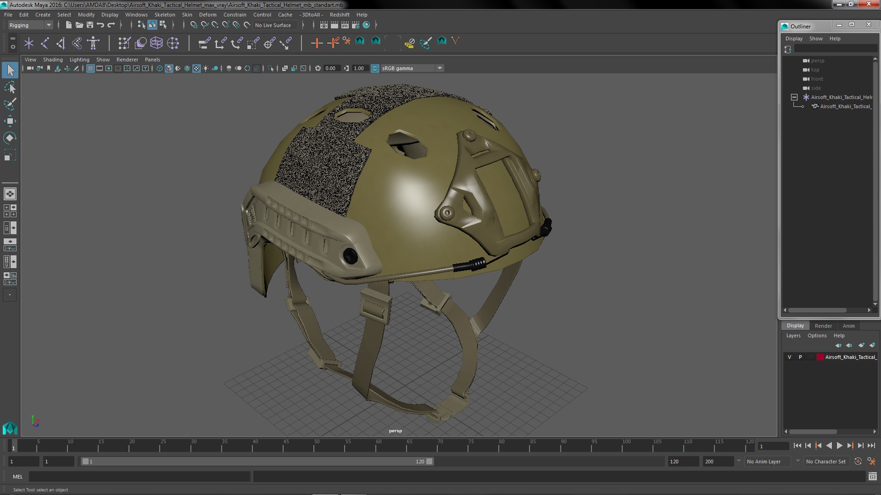Viewport: 881px width, 495px height.
Task: Save the scene with disk icon
Action: point(90,25)
